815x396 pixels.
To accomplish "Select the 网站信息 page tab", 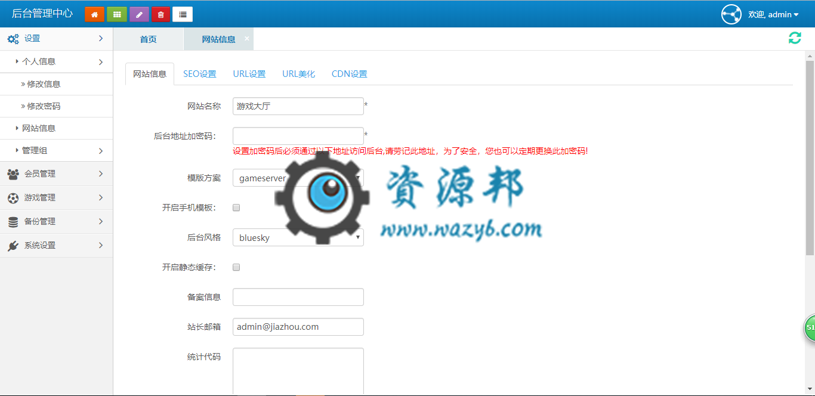I will [218, 39].
